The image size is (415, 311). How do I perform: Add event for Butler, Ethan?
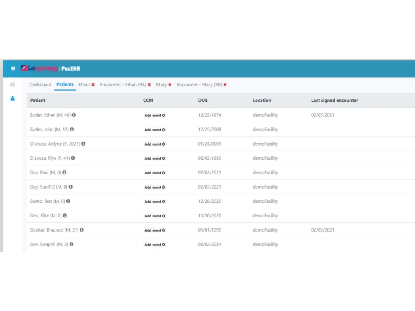point(155,115)
